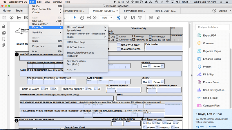Screen dimensions: 232x130
Task: Click the email envelope toolbar icon
Action: coord(26,18)
